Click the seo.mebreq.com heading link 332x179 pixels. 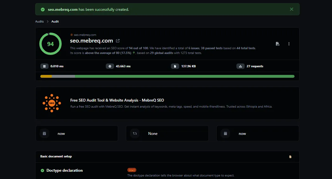(91, 41)
